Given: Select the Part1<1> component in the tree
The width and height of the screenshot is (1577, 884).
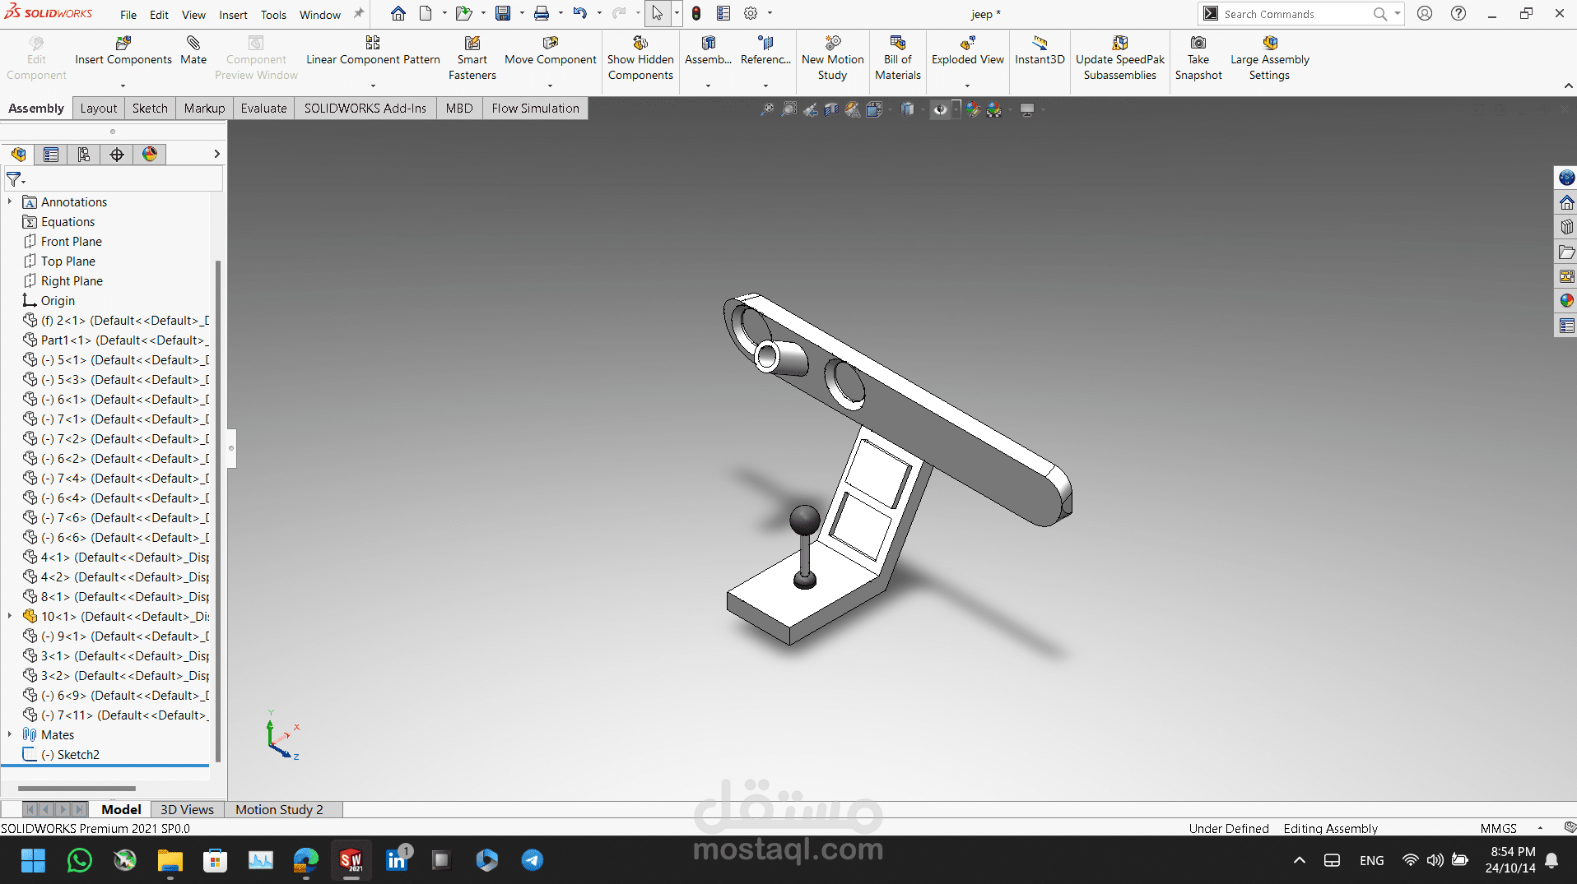Looking at the screenshot, I should click(115, 340).
